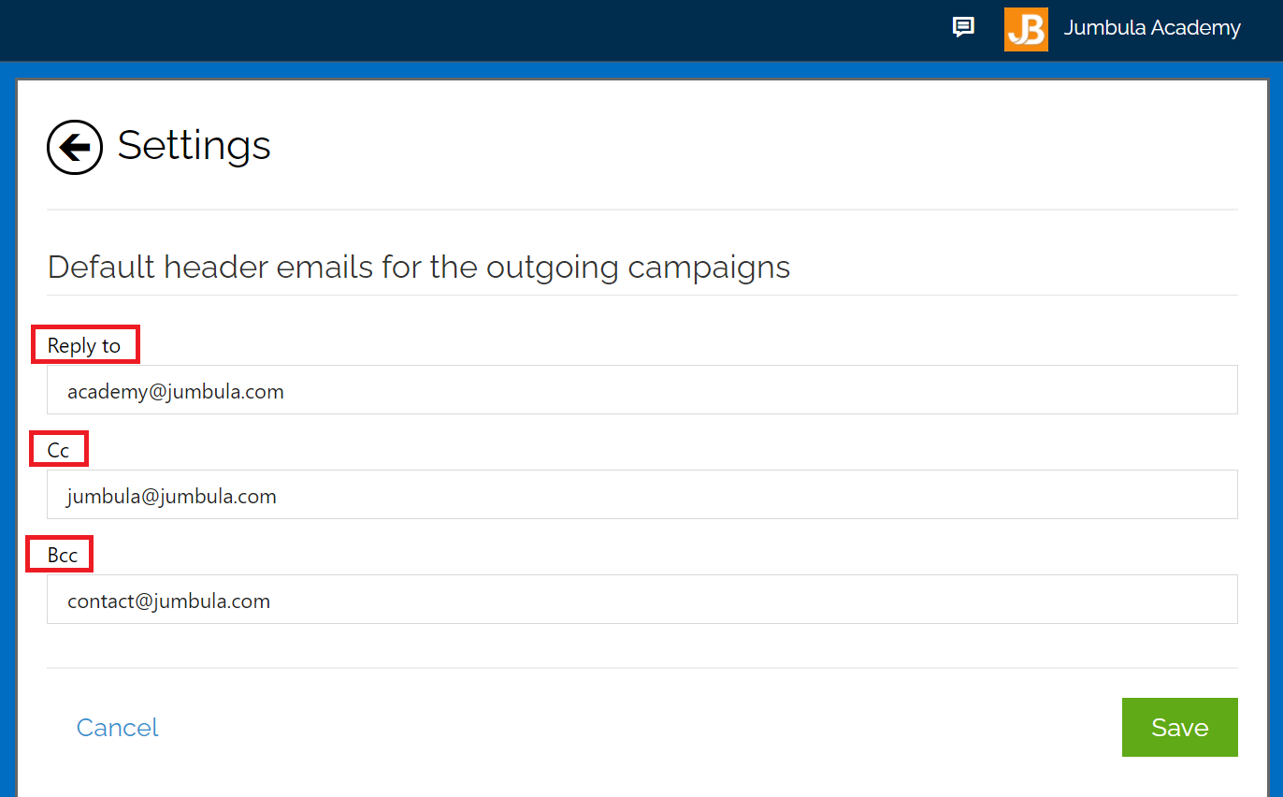Click the dark navy top header bar

pos(468,28)
